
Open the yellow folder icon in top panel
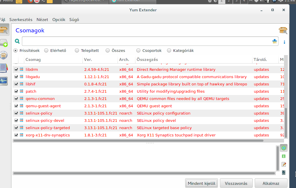tap(50, 1)
